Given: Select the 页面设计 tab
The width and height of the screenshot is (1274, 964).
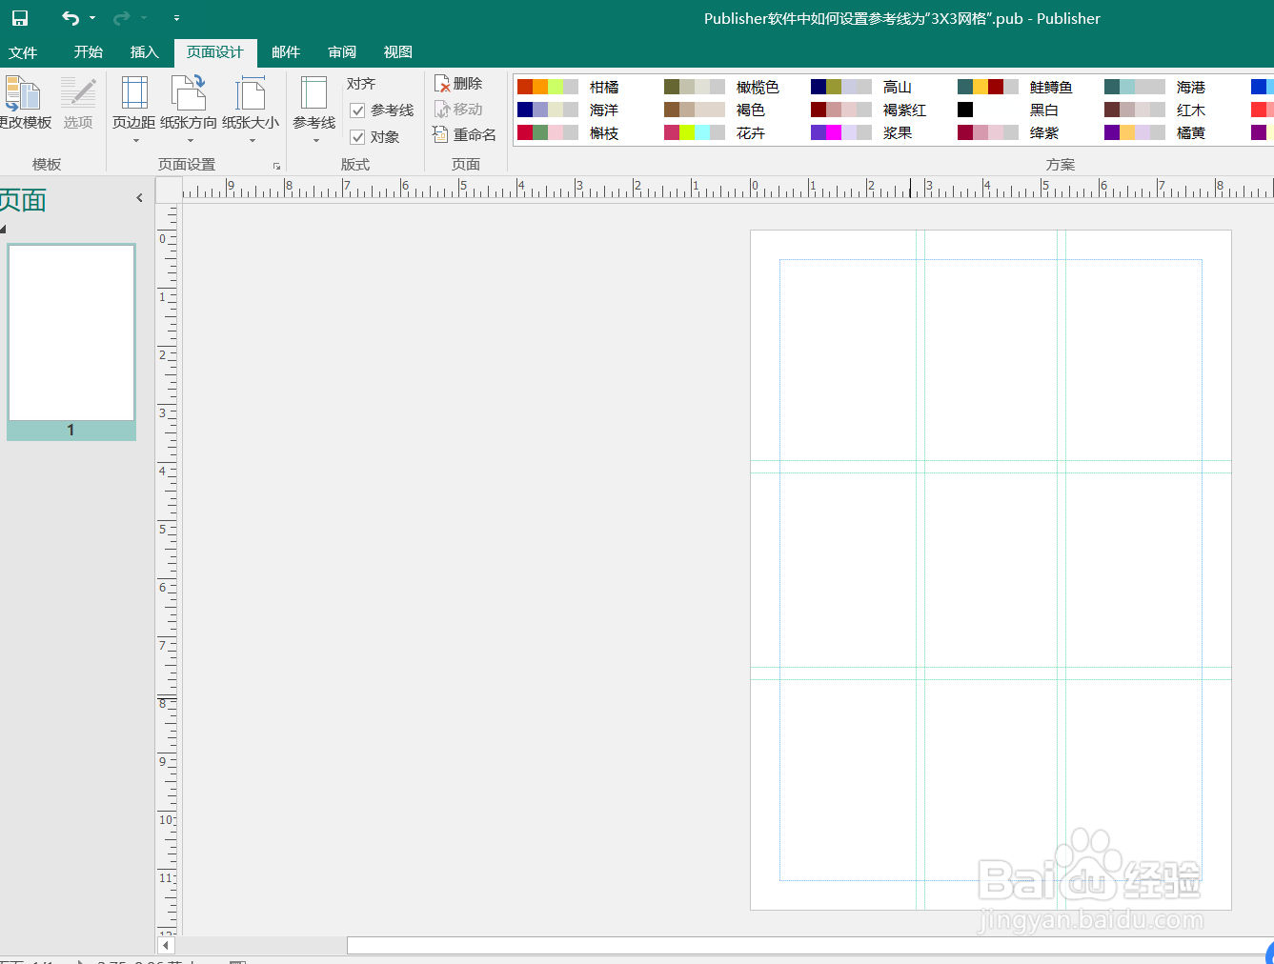Looking at the screenshot, I should 215,52.
